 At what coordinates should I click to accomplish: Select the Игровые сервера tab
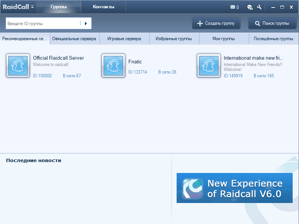(x=125, y=39)
